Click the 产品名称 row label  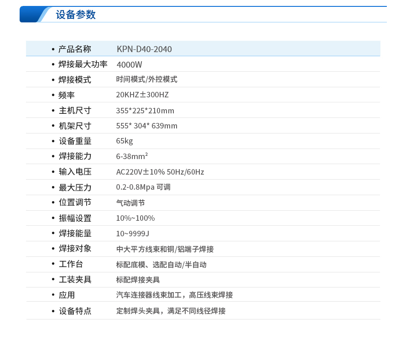pos(75,49)
